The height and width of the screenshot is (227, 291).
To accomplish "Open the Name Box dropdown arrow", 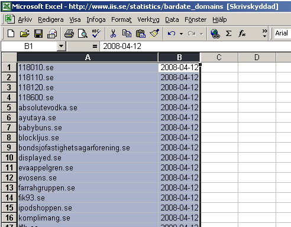I will [x=62, y=47].
